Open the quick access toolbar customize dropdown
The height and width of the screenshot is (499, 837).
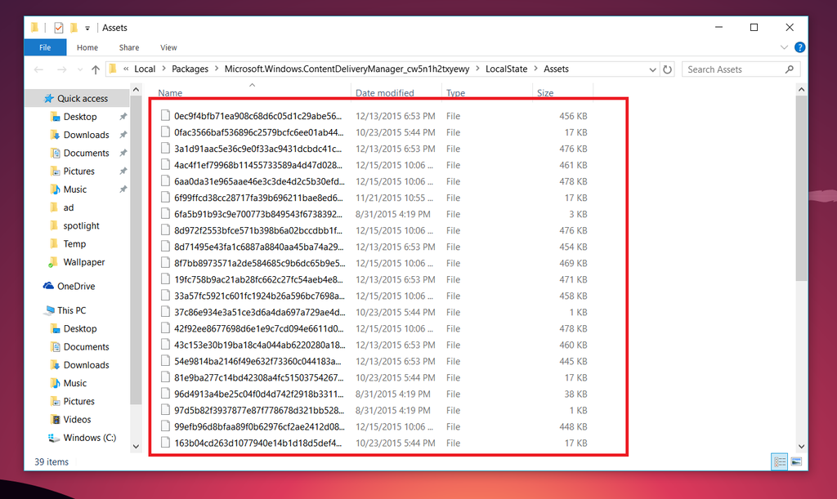[87, 27]
